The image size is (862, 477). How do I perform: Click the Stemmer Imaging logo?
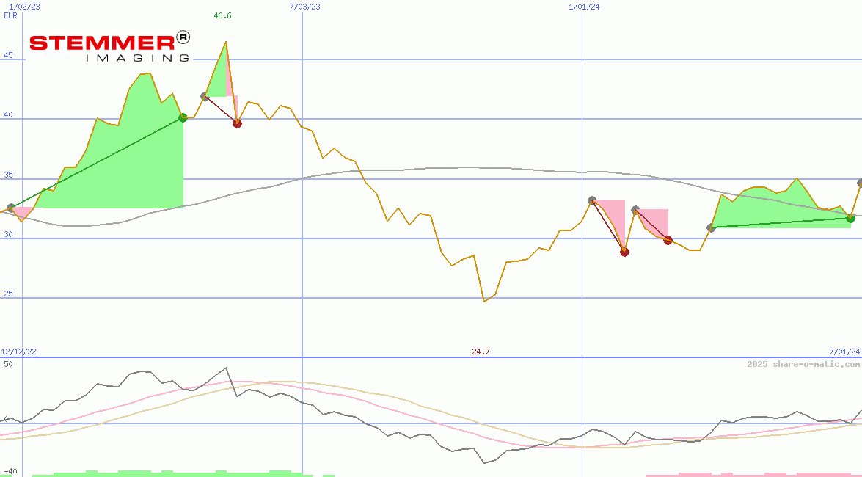109,45
